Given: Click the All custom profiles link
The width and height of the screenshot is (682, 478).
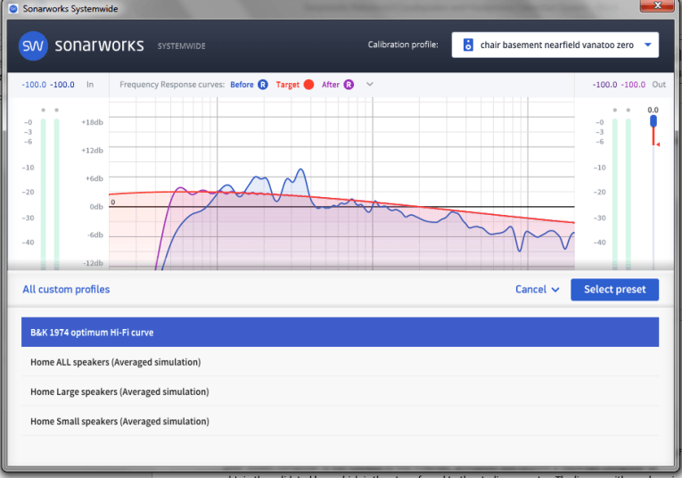Looking at the screenshot, I should coord(66,290).
